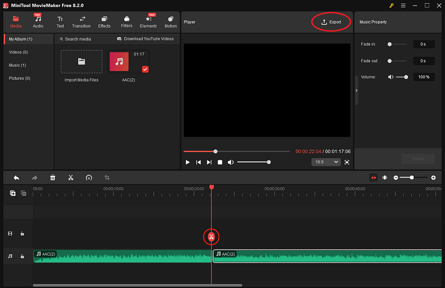Click Download YouTube Videos link
The height and width of the screenshot is (288, 445).
tap(145, 39)
